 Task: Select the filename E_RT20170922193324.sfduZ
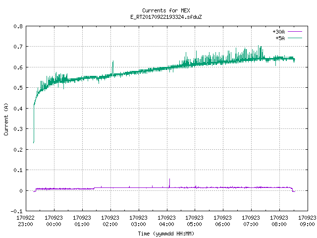point(166,17)
